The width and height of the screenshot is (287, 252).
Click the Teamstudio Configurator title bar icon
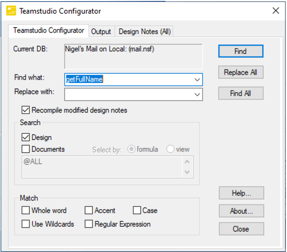11,11
